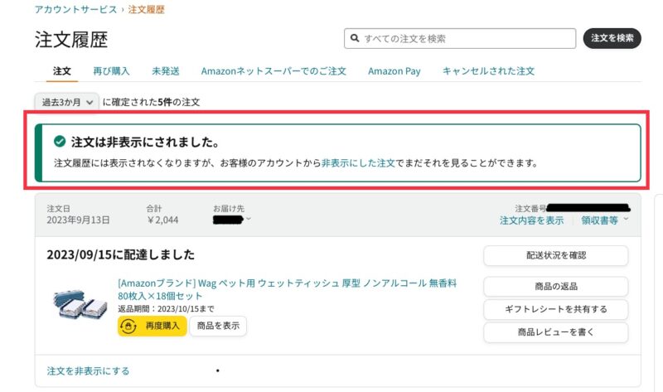Expand the 過去3か月 period dropdown
Image resolution: width=663 pixels, height=392 pixels.
(x=67, y=102)
